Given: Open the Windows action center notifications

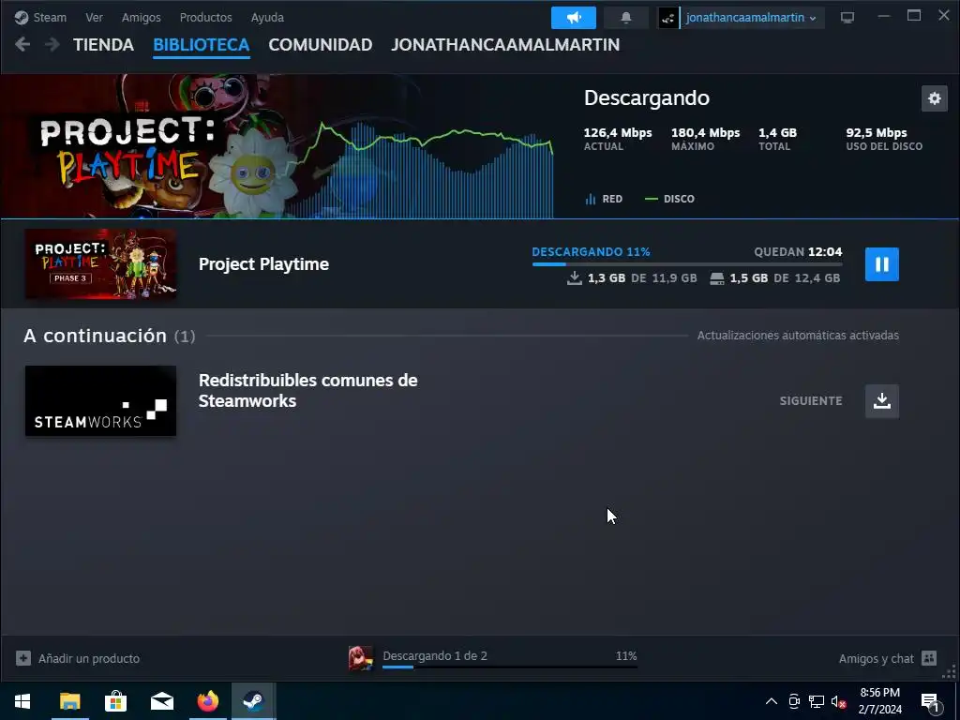Looking at the screenshot, I should (930, 701).
